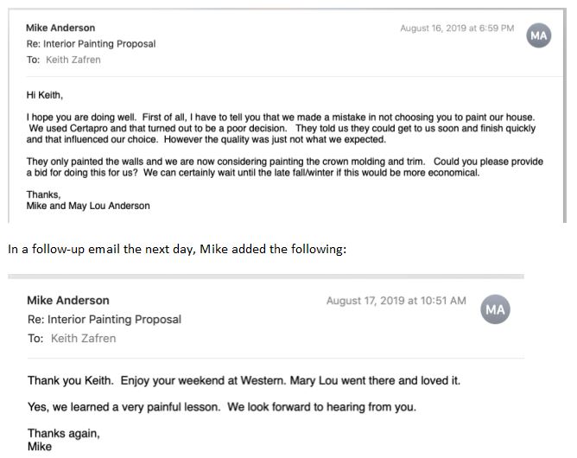Click first email subject Re: Interior Painting Proposal

coord(91,44)
